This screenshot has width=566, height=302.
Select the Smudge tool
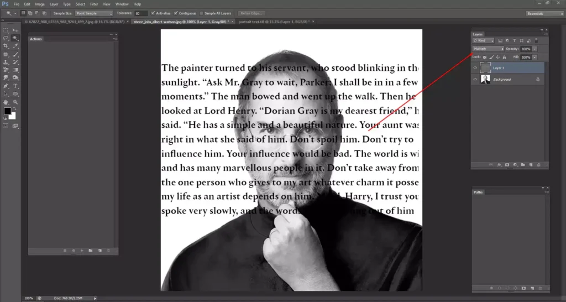[x=6, y=78]
